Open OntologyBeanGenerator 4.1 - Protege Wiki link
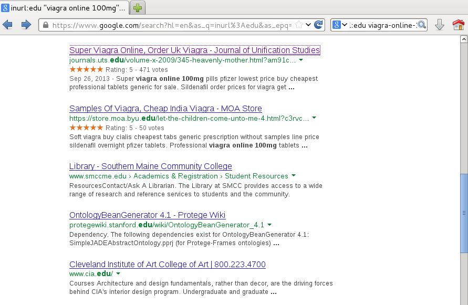 [x=147, y=215]
